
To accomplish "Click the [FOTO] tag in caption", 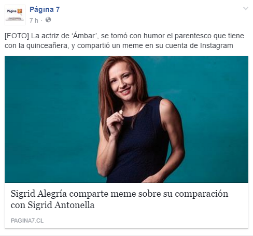I will click(x=17, y=36).
